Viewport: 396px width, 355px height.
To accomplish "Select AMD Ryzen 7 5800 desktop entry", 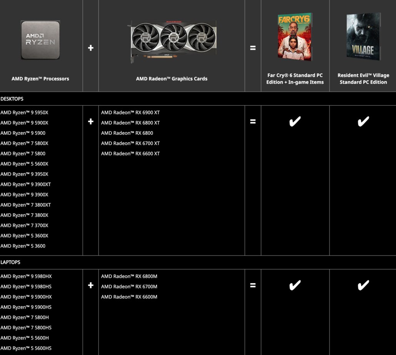I will (23, 153).
